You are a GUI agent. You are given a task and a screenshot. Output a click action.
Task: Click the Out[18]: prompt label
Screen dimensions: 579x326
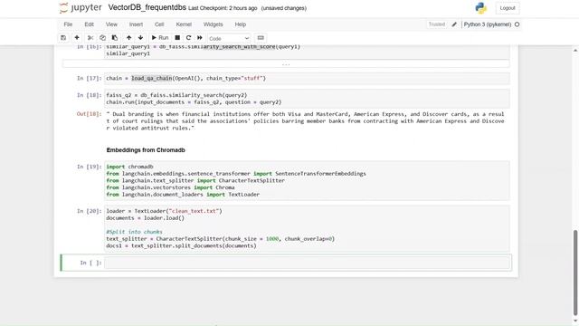point(89,114)
